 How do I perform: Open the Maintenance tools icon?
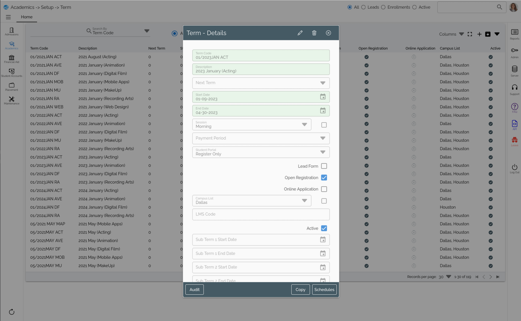pos(11,100)
